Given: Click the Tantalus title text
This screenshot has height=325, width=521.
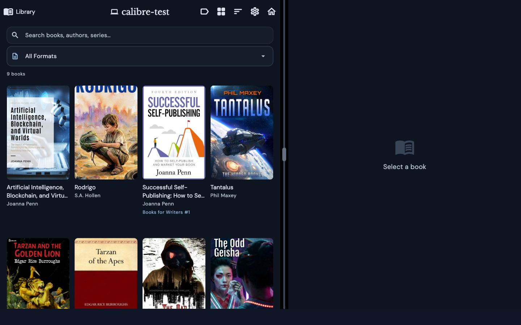Looking at the screenshot, I should coord(222,187).
